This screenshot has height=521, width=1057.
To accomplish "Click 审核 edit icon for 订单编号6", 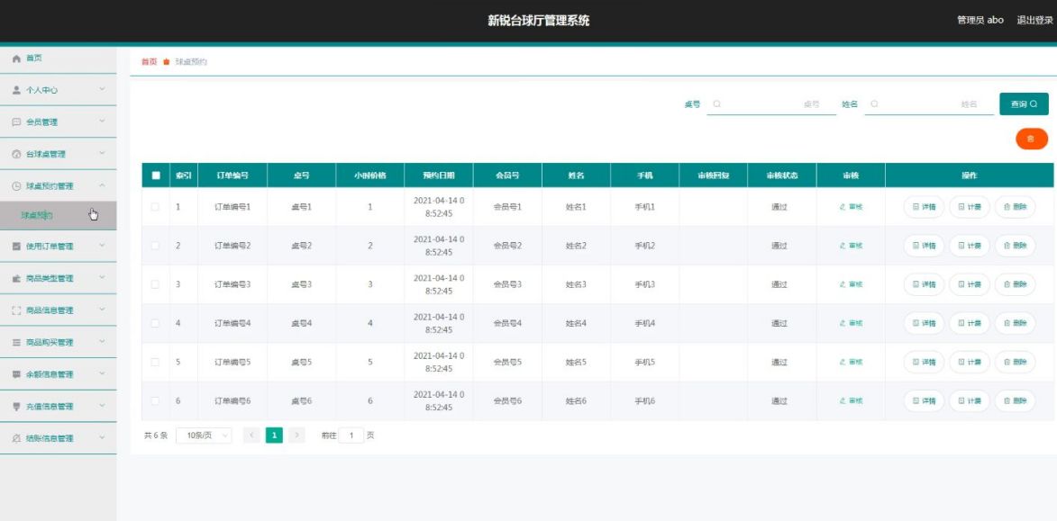I will click(x=842, y=401).
